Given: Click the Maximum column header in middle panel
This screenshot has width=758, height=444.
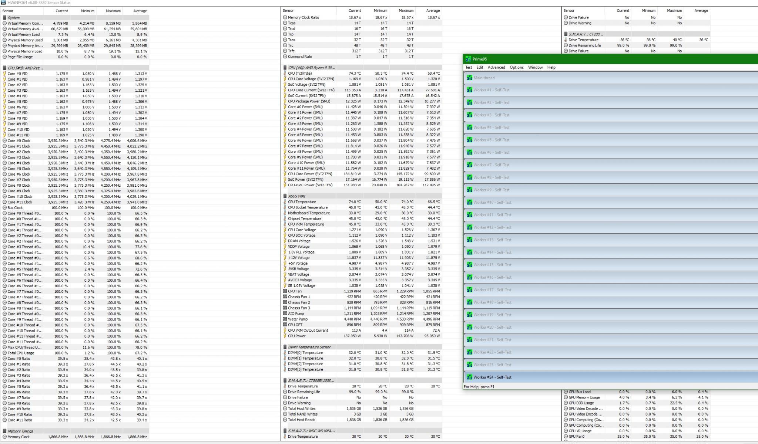Looking at the screenshot, I should click(406, 11).
